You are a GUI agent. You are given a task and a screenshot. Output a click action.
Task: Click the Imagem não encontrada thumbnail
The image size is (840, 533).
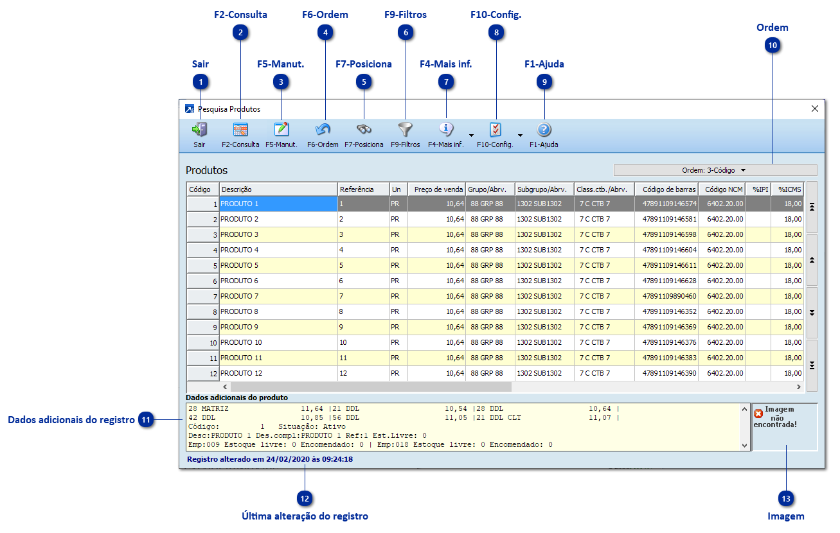point(785,427)
